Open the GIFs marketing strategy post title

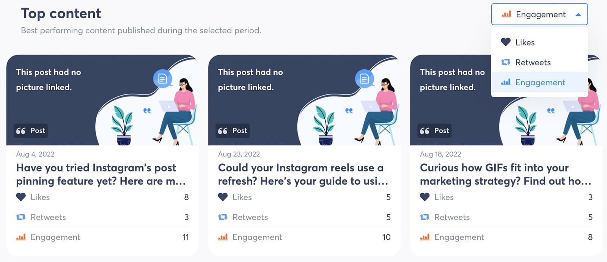505,174
